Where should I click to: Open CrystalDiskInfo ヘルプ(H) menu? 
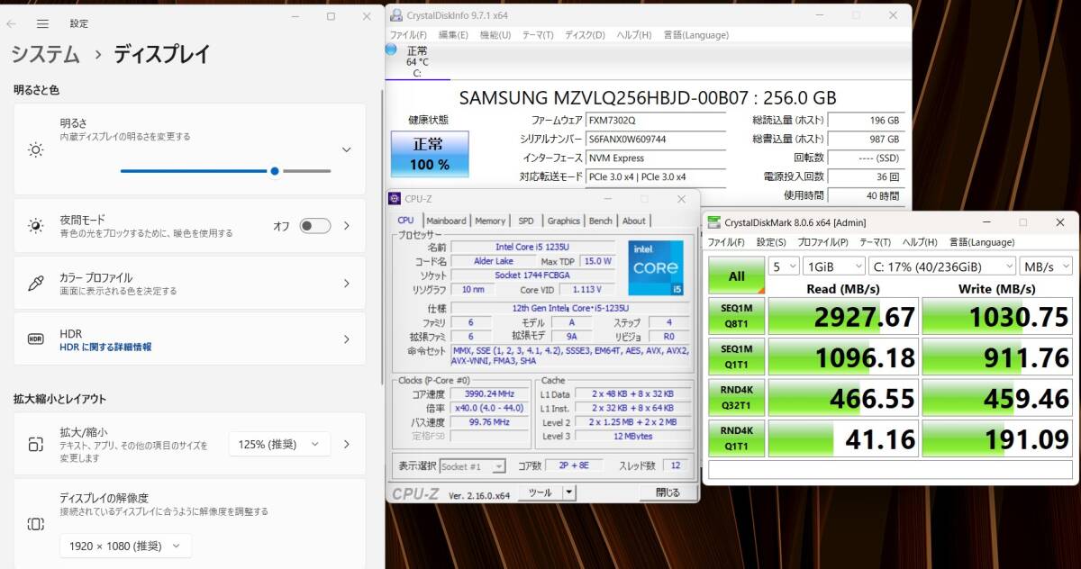[634, 35]
